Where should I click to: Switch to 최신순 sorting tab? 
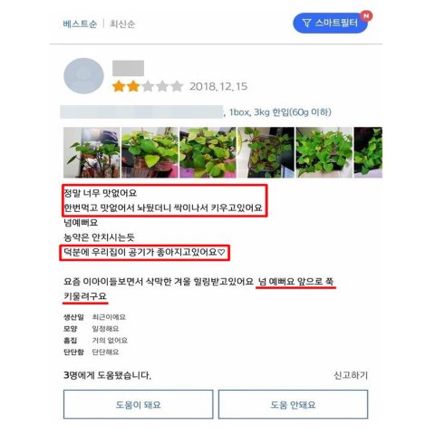click(x=122, y=24)
